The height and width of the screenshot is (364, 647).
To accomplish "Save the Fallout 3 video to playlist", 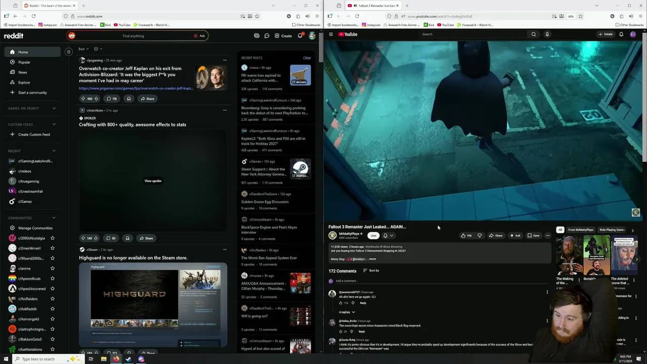I will (x=533, y=236).
